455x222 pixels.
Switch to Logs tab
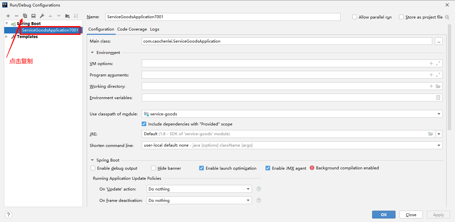coord(155,29)
